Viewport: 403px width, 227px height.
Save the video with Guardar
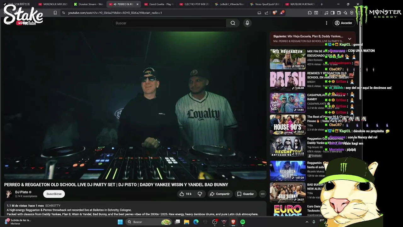click(x=246, y=194)
